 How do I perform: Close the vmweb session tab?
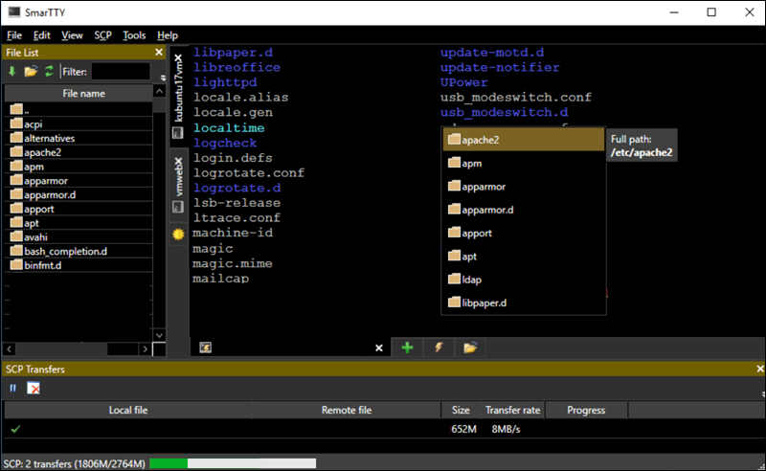178,162
